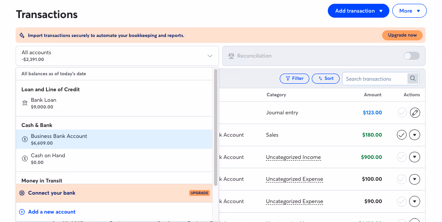Change category of $900.00 Uncategorized Income
Image resolution: width=442 pixels, height=222 pixels.
pos(293,157)
